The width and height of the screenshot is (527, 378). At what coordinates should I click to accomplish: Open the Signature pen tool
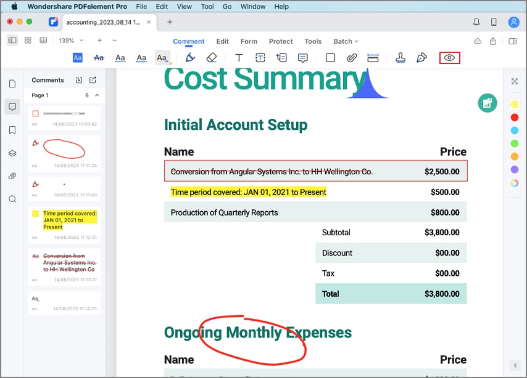[x=421, y=58]
